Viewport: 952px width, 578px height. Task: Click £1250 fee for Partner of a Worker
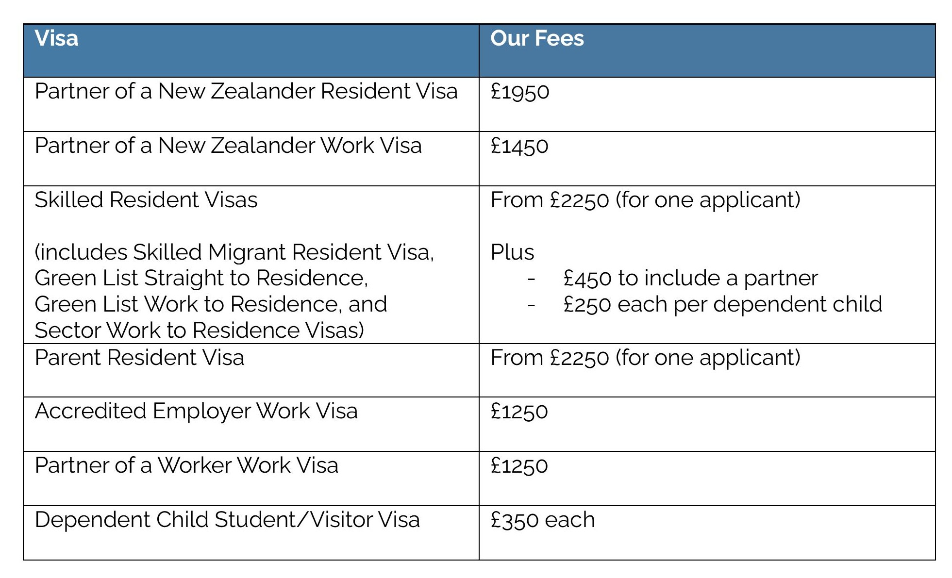(519, 466)
